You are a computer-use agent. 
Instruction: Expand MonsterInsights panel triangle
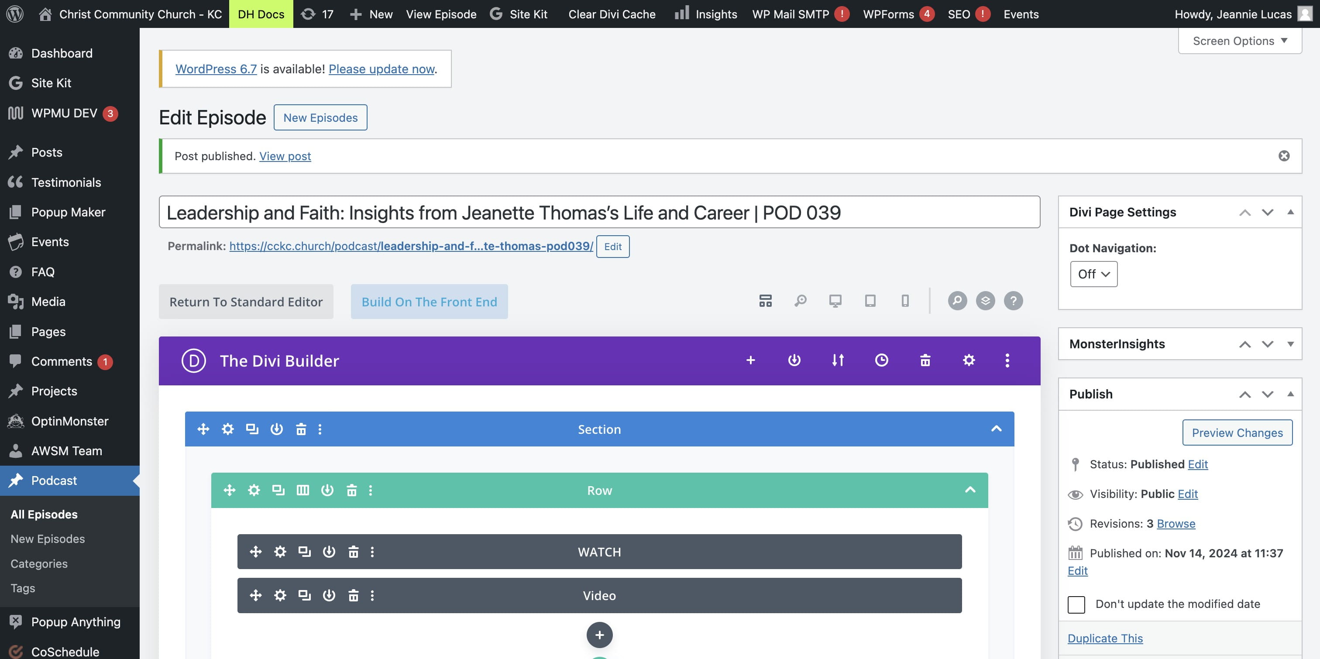[x=1290, y=344]
